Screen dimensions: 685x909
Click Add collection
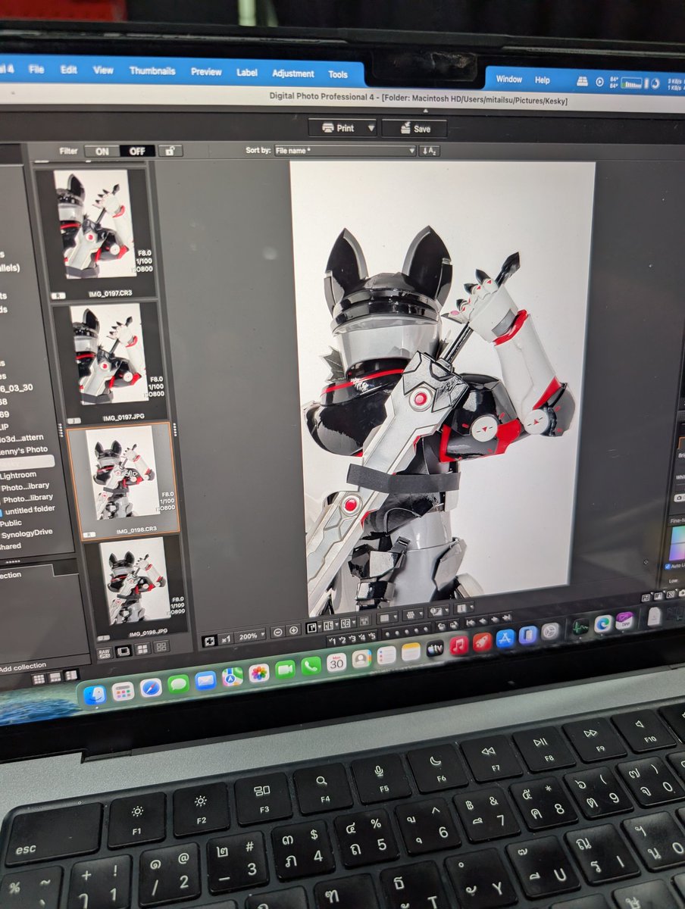23,667
